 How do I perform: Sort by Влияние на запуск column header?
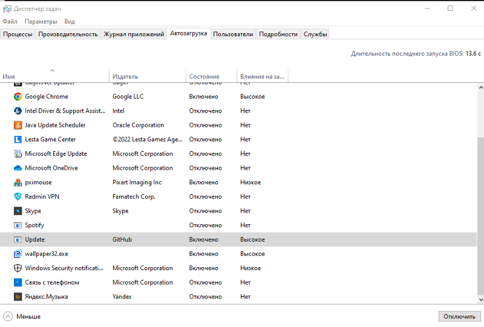tap(261, 77)
